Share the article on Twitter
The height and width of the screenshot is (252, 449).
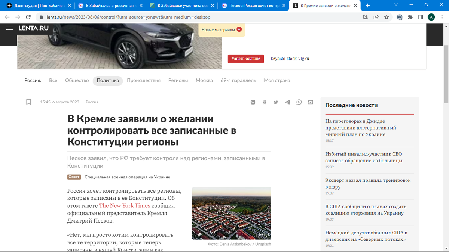276,102
